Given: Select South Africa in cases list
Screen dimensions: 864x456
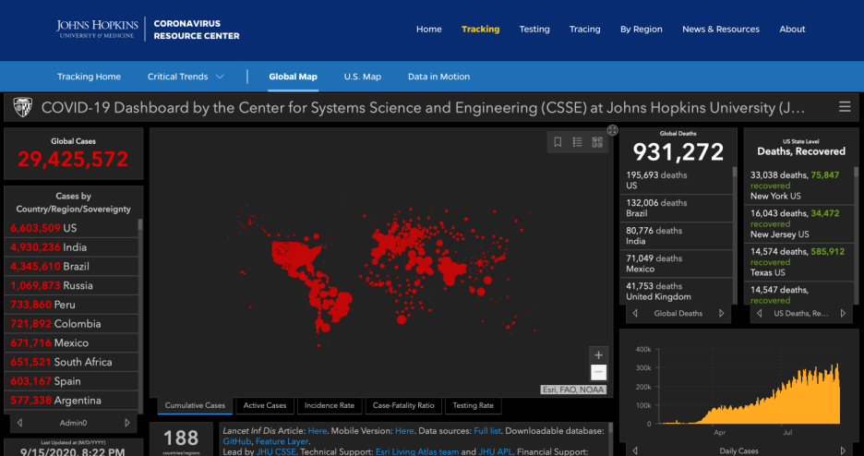Looking at the screenshot, I should click(71, 362).
